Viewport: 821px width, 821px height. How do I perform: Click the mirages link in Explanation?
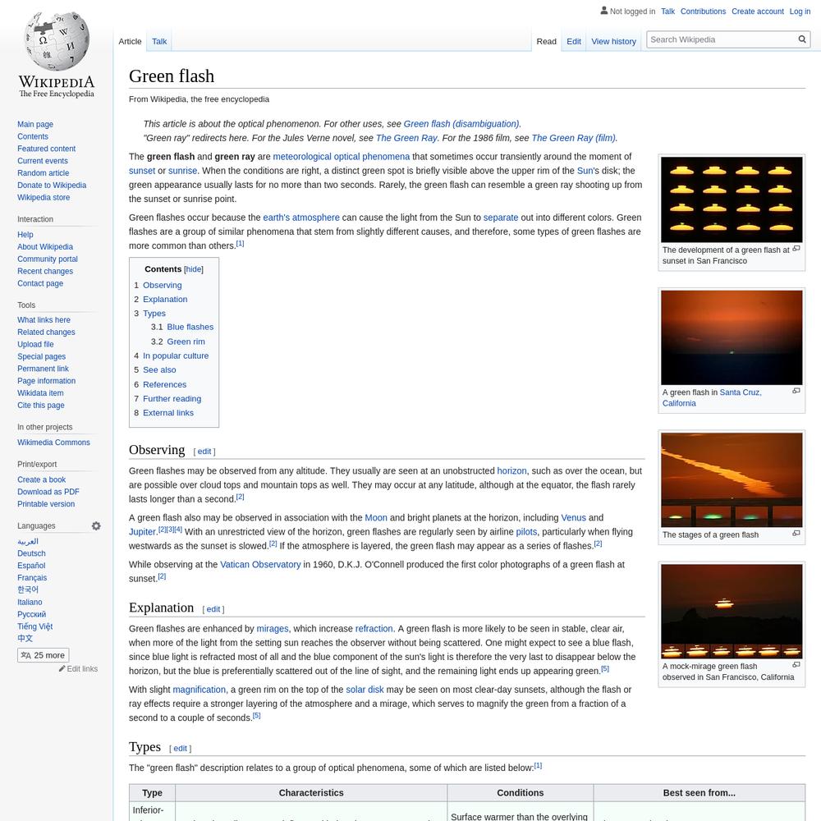[273, 628]
